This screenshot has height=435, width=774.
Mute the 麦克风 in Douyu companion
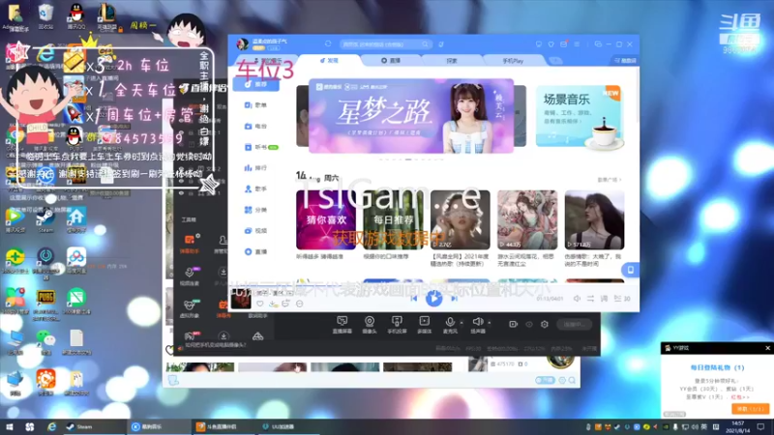tap(450, 325)
